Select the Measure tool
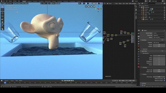 (2, 29)
